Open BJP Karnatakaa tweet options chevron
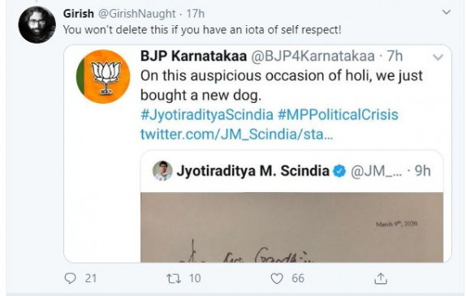The width and height of the screenshot is (466, 296). coord(438,57)
